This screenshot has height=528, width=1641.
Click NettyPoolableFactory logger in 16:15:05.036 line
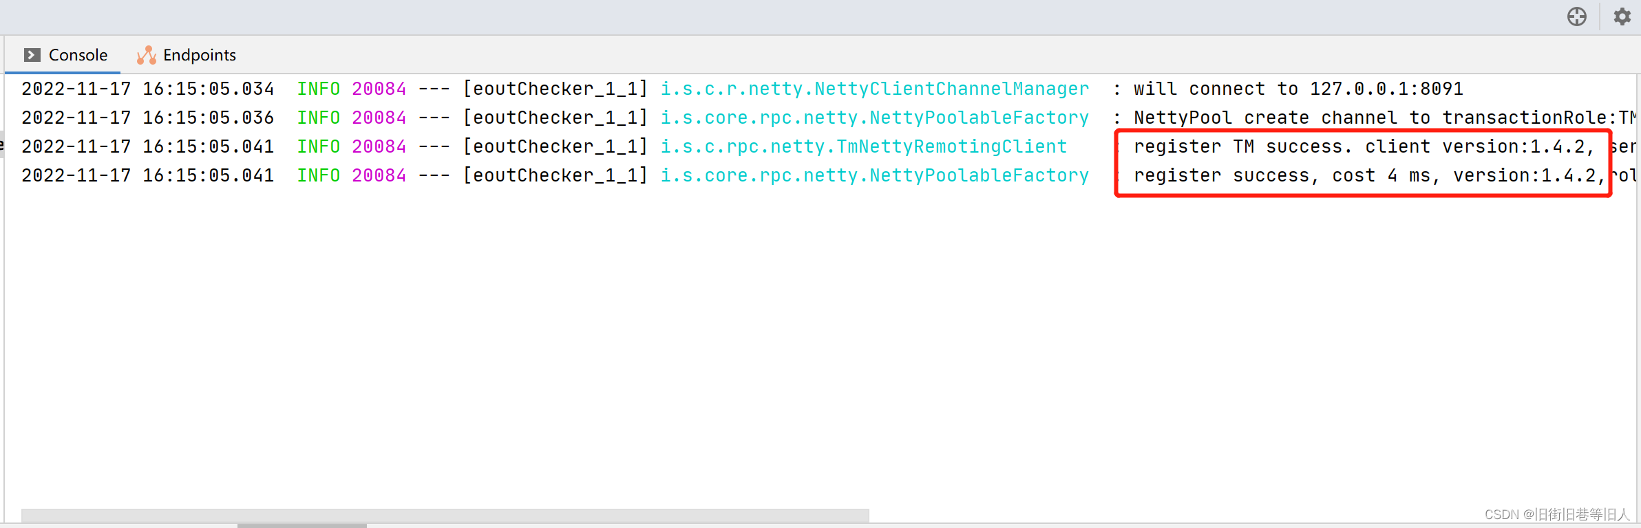pyautogui.click(x=875, y=118)
